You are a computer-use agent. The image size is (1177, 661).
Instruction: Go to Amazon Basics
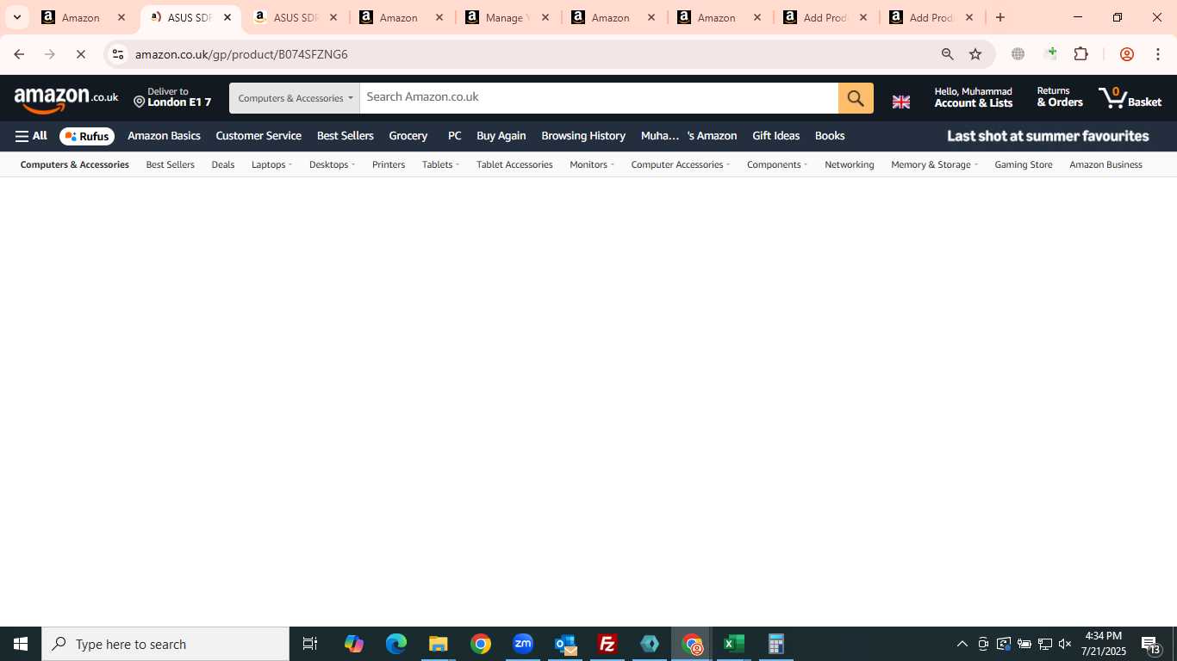[x=164, y=136]
